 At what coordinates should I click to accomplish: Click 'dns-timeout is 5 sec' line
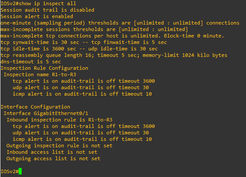click(x=31, y=62)
